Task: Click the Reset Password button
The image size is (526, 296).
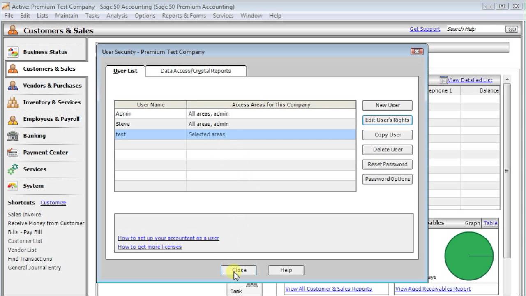Action: click(388, 164)
